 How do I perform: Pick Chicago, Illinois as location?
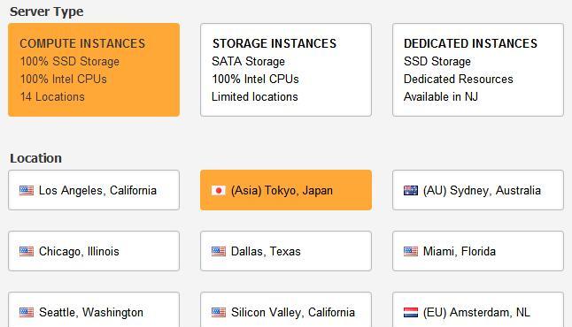coord(94,251)
